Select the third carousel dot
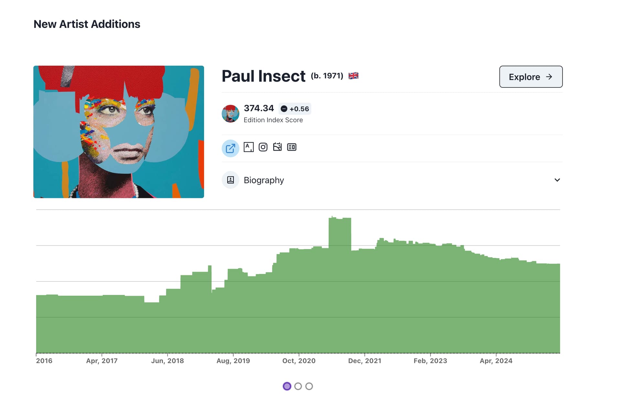The image size is (621, 405). (x=309, y=386)
